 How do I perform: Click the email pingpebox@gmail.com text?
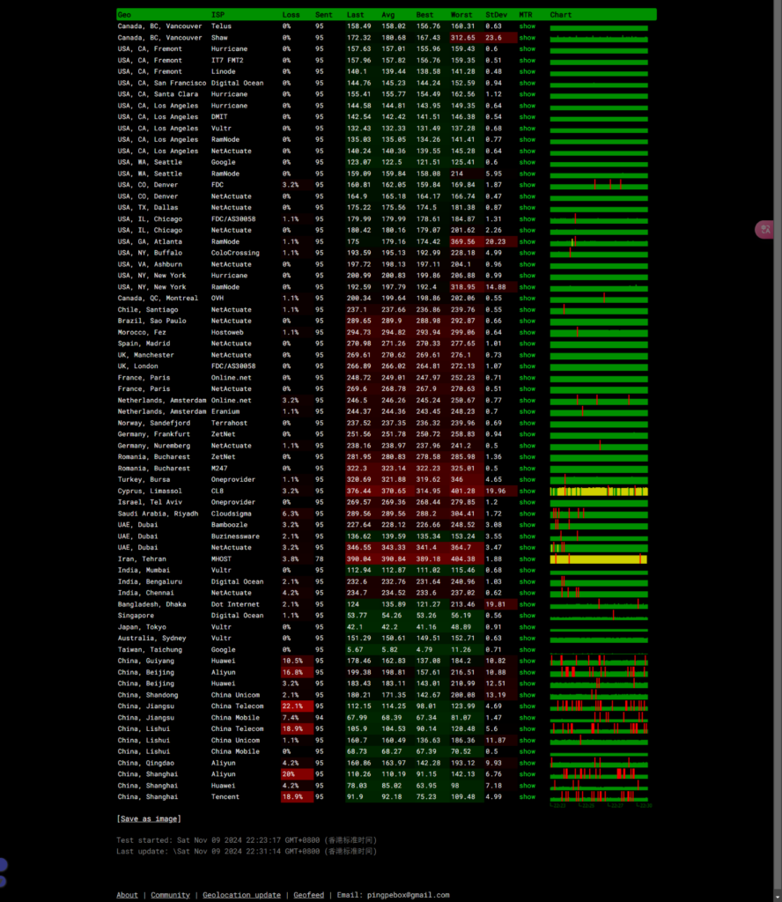(x=409, y=895)
